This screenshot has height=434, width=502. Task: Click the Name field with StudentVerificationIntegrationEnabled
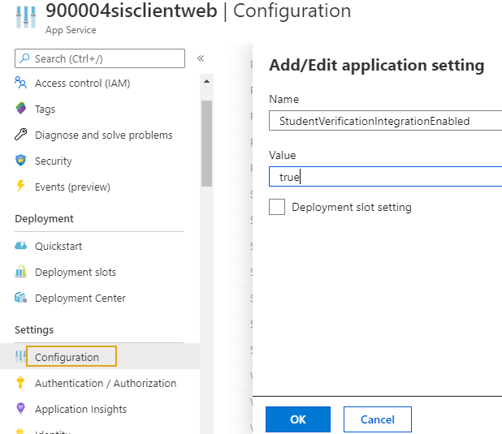pos(386,121)
